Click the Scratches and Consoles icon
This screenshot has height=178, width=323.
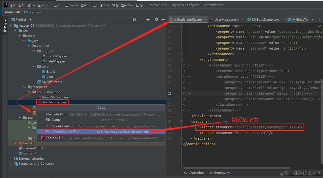point(16,164)
